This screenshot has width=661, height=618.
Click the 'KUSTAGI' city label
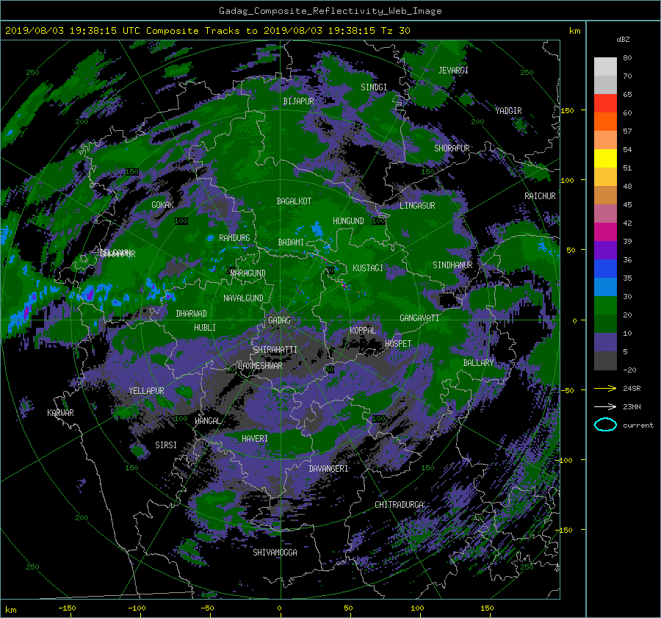(x=368, y=268)
